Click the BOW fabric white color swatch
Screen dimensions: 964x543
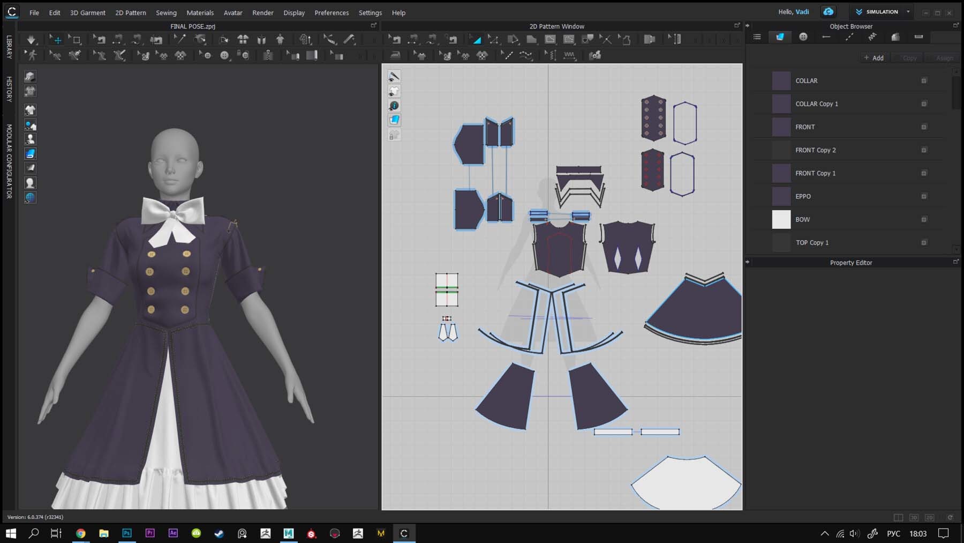(781, 219)
